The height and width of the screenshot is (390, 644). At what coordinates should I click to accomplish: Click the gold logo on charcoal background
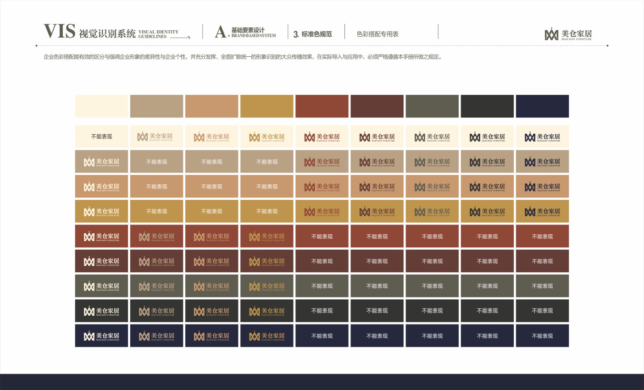click(x=266, y=311)
